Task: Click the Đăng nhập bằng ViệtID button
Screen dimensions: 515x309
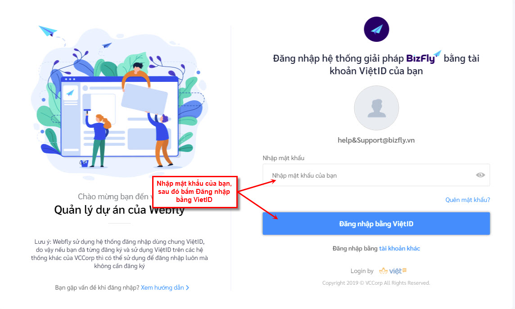Action: 376,224
